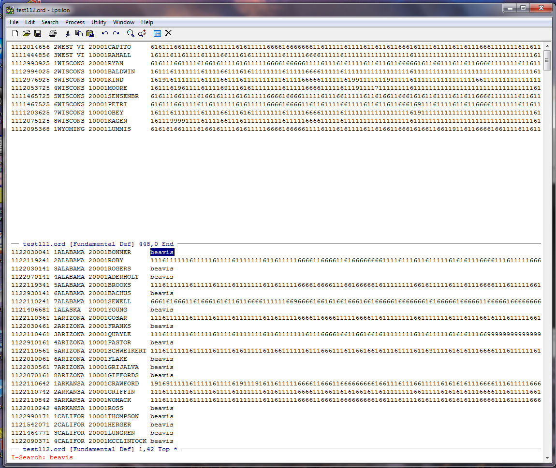Click the vertical scrollbar up arrow
Image resolution: width=556 pixels, height=468 pixels.
(x=547, y=45)
